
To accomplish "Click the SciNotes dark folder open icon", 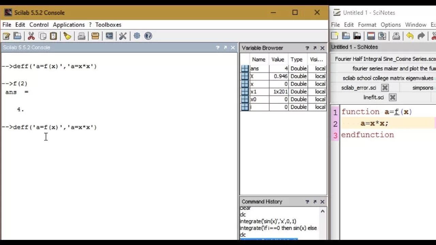I will coord(357,36).
